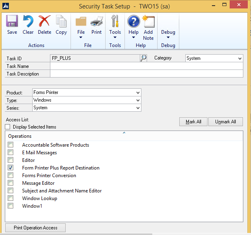
Task: Select 'Forms Printer Conversion' row text
Action: [49, 176]
